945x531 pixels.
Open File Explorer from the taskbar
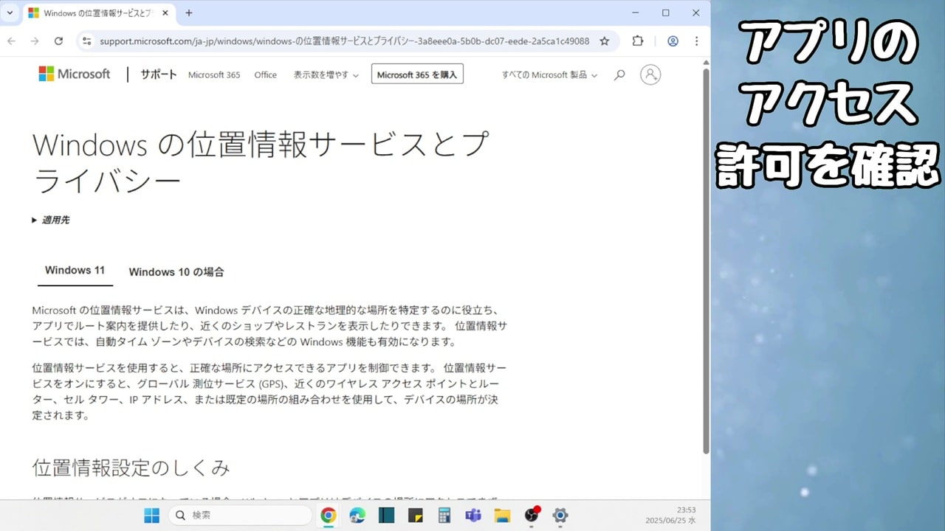(x=502, y=516)
